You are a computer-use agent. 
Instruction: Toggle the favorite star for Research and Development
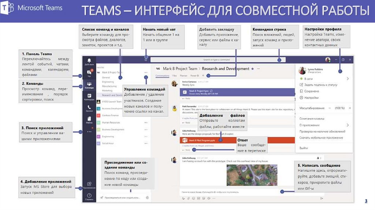tap(253, 68)
